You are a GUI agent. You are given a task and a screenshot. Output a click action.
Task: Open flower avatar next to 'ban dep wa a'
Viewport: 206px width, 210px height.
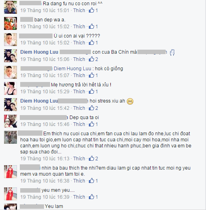(x=11, y=23)
